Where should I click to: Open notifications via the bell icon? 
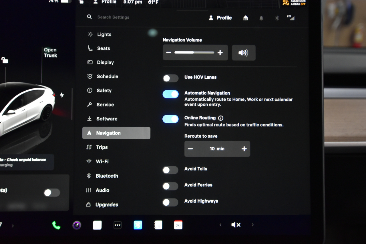tap(261, 18)
